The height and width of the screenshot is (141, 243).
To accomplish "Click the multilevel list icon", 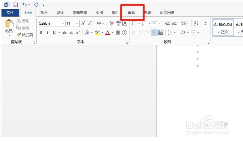I will [155, 23].
